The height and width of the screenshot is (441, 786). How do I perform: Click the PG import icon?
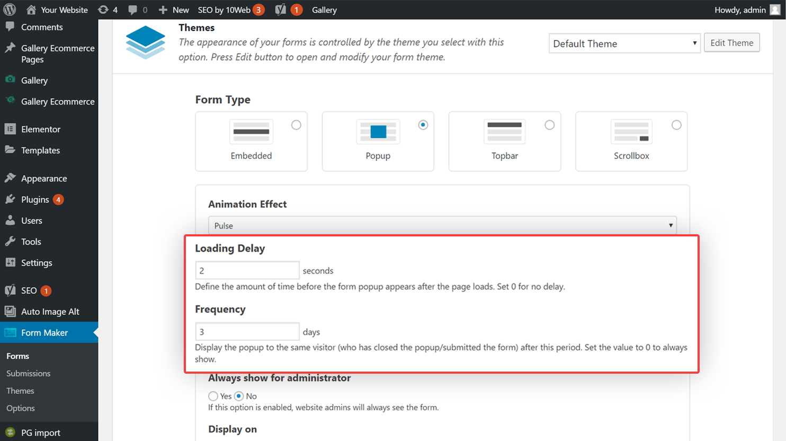tap(10, 433)
